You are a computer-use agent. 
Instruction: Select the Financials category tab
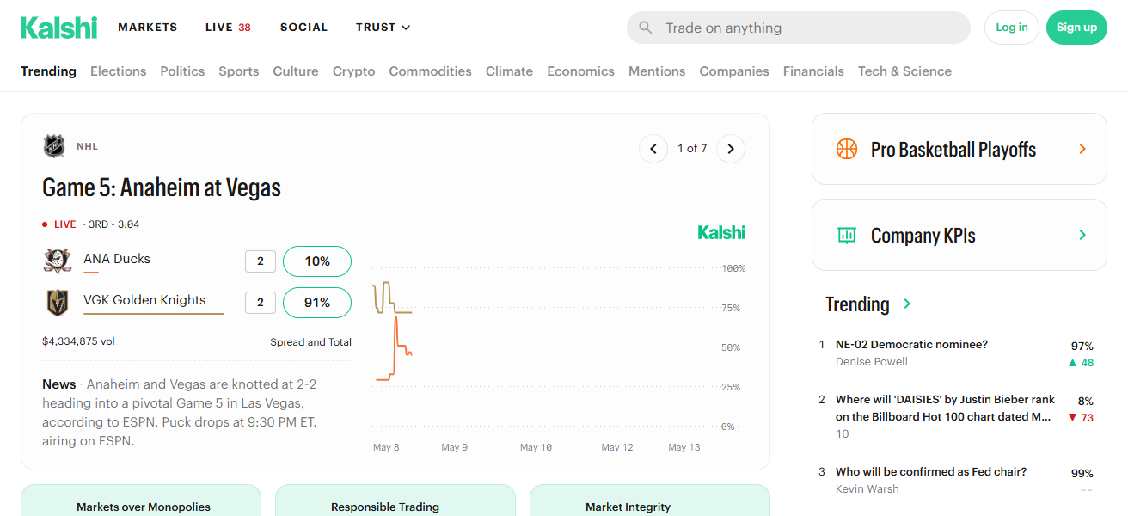click(x=813, y=71)
